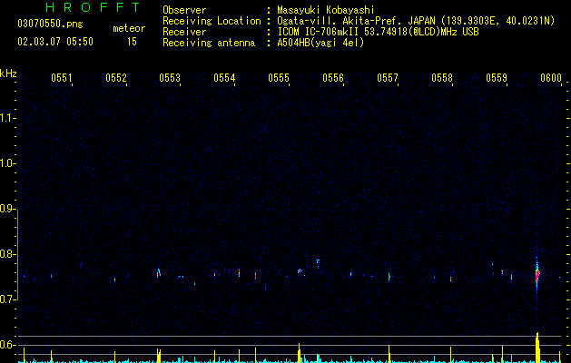Click the Observer field label
Image resolution: width=571 pixels, height=363 pixels.
(x=184, y=10)
